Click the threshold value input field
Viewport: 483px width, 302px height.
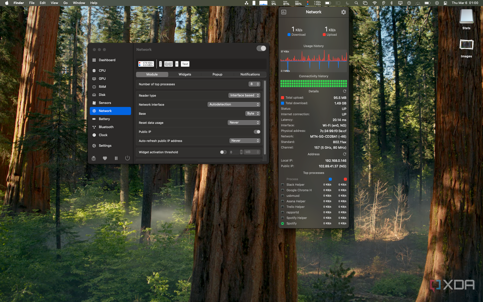tap(234, 152)
